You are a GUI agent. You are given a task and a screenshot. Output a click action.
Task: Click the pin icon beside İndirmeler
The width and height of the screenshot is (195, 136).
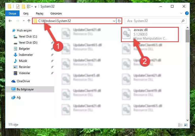click(52, 55)
